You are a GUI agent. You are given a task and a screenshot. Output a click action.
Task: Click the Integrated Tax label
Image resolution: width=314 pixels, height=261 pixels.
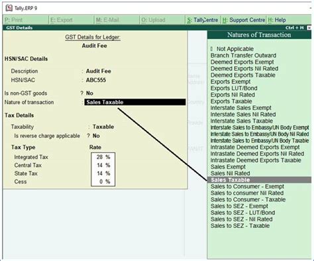tap(31, 157)
